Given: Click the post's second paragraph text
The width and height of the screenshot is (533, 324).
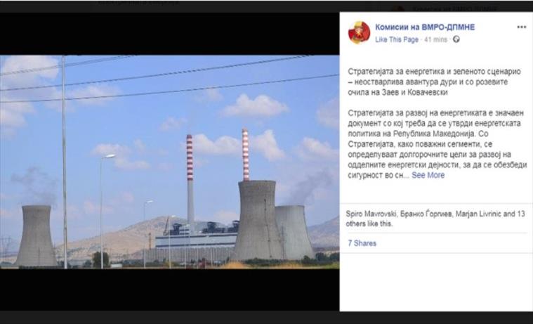Looking at the screenshot, I should [x=436, y=144].
